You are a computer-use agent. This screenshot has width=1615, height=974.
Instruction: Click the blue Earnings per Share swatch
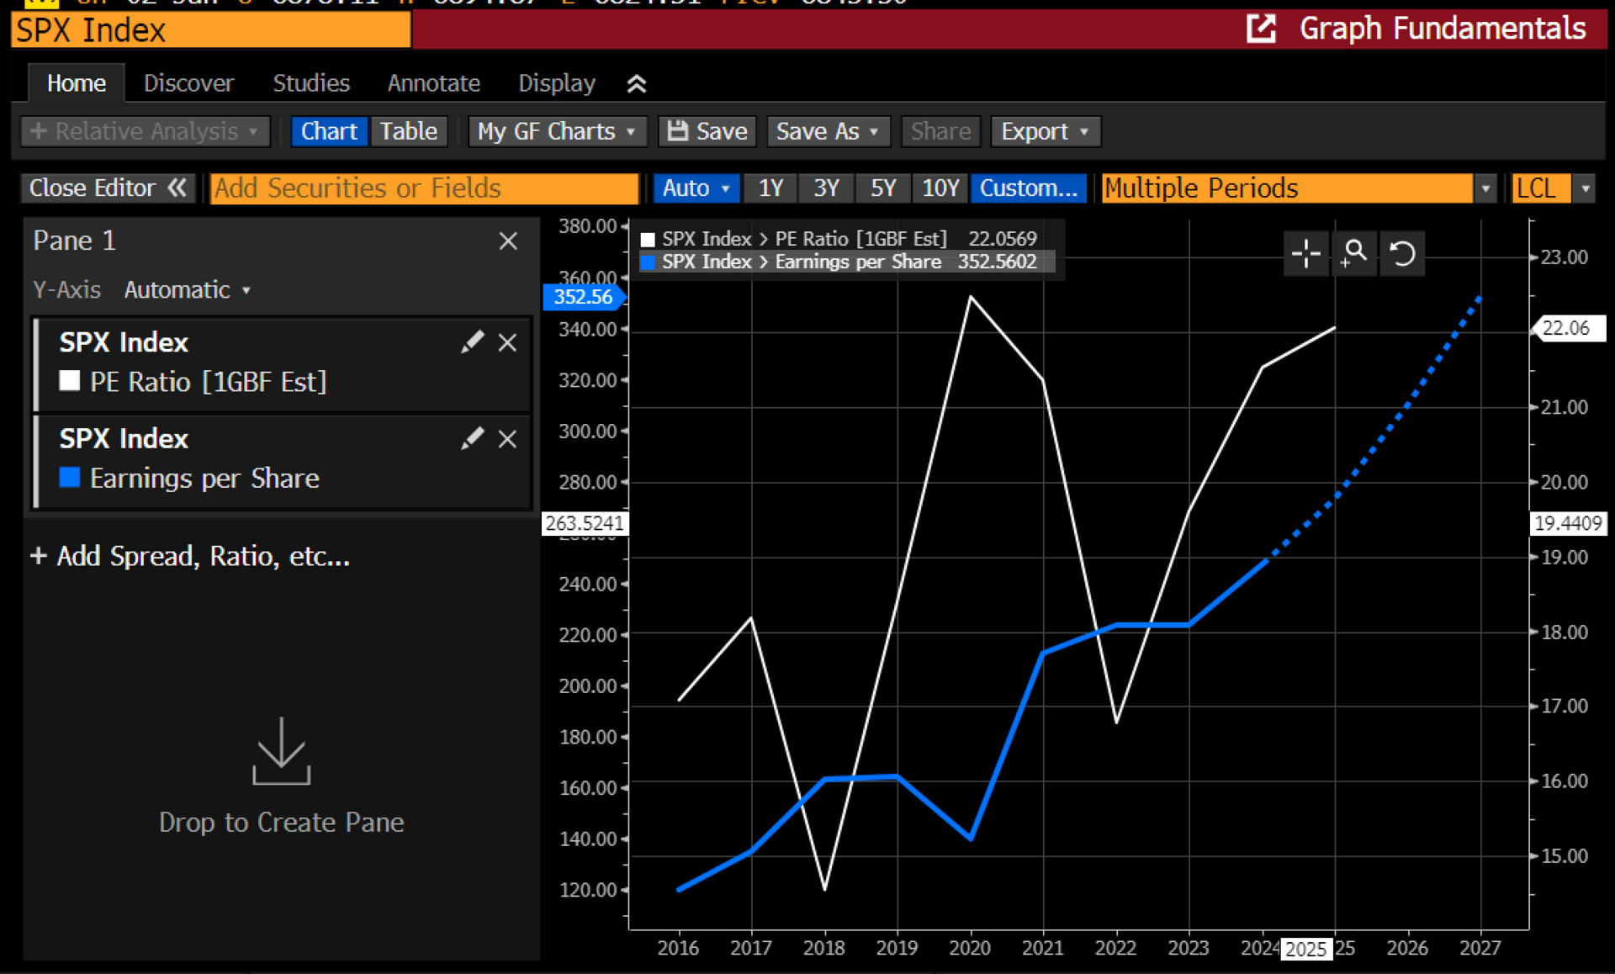click(70, 478)
